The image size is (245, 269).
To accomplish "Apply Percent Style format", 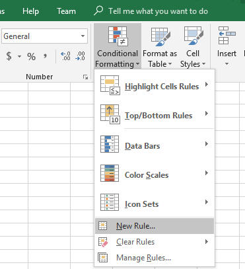I will click(x=31, y=56).
